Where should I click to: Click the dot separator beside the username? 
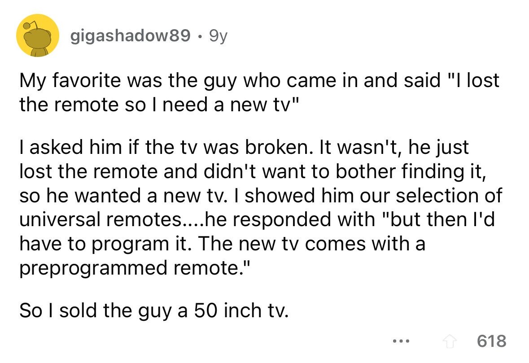pos(200,36)
